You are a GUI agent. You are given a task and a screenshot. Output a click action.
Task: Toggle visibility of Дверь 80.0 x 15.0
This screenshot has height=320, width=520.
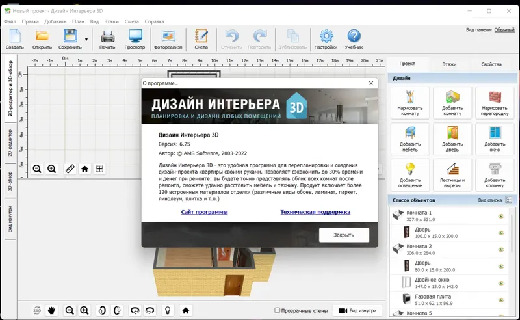pyautogui.click(x=501, y=266)
